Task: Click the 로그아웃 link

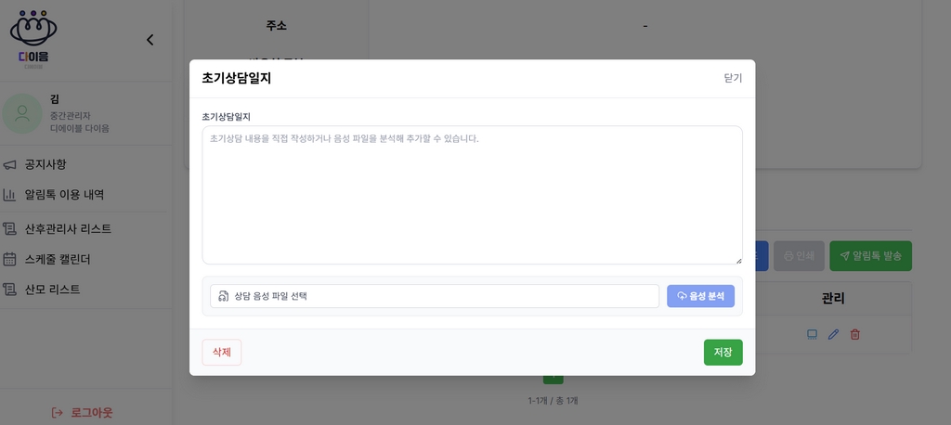Action: [x=83, y=413]
